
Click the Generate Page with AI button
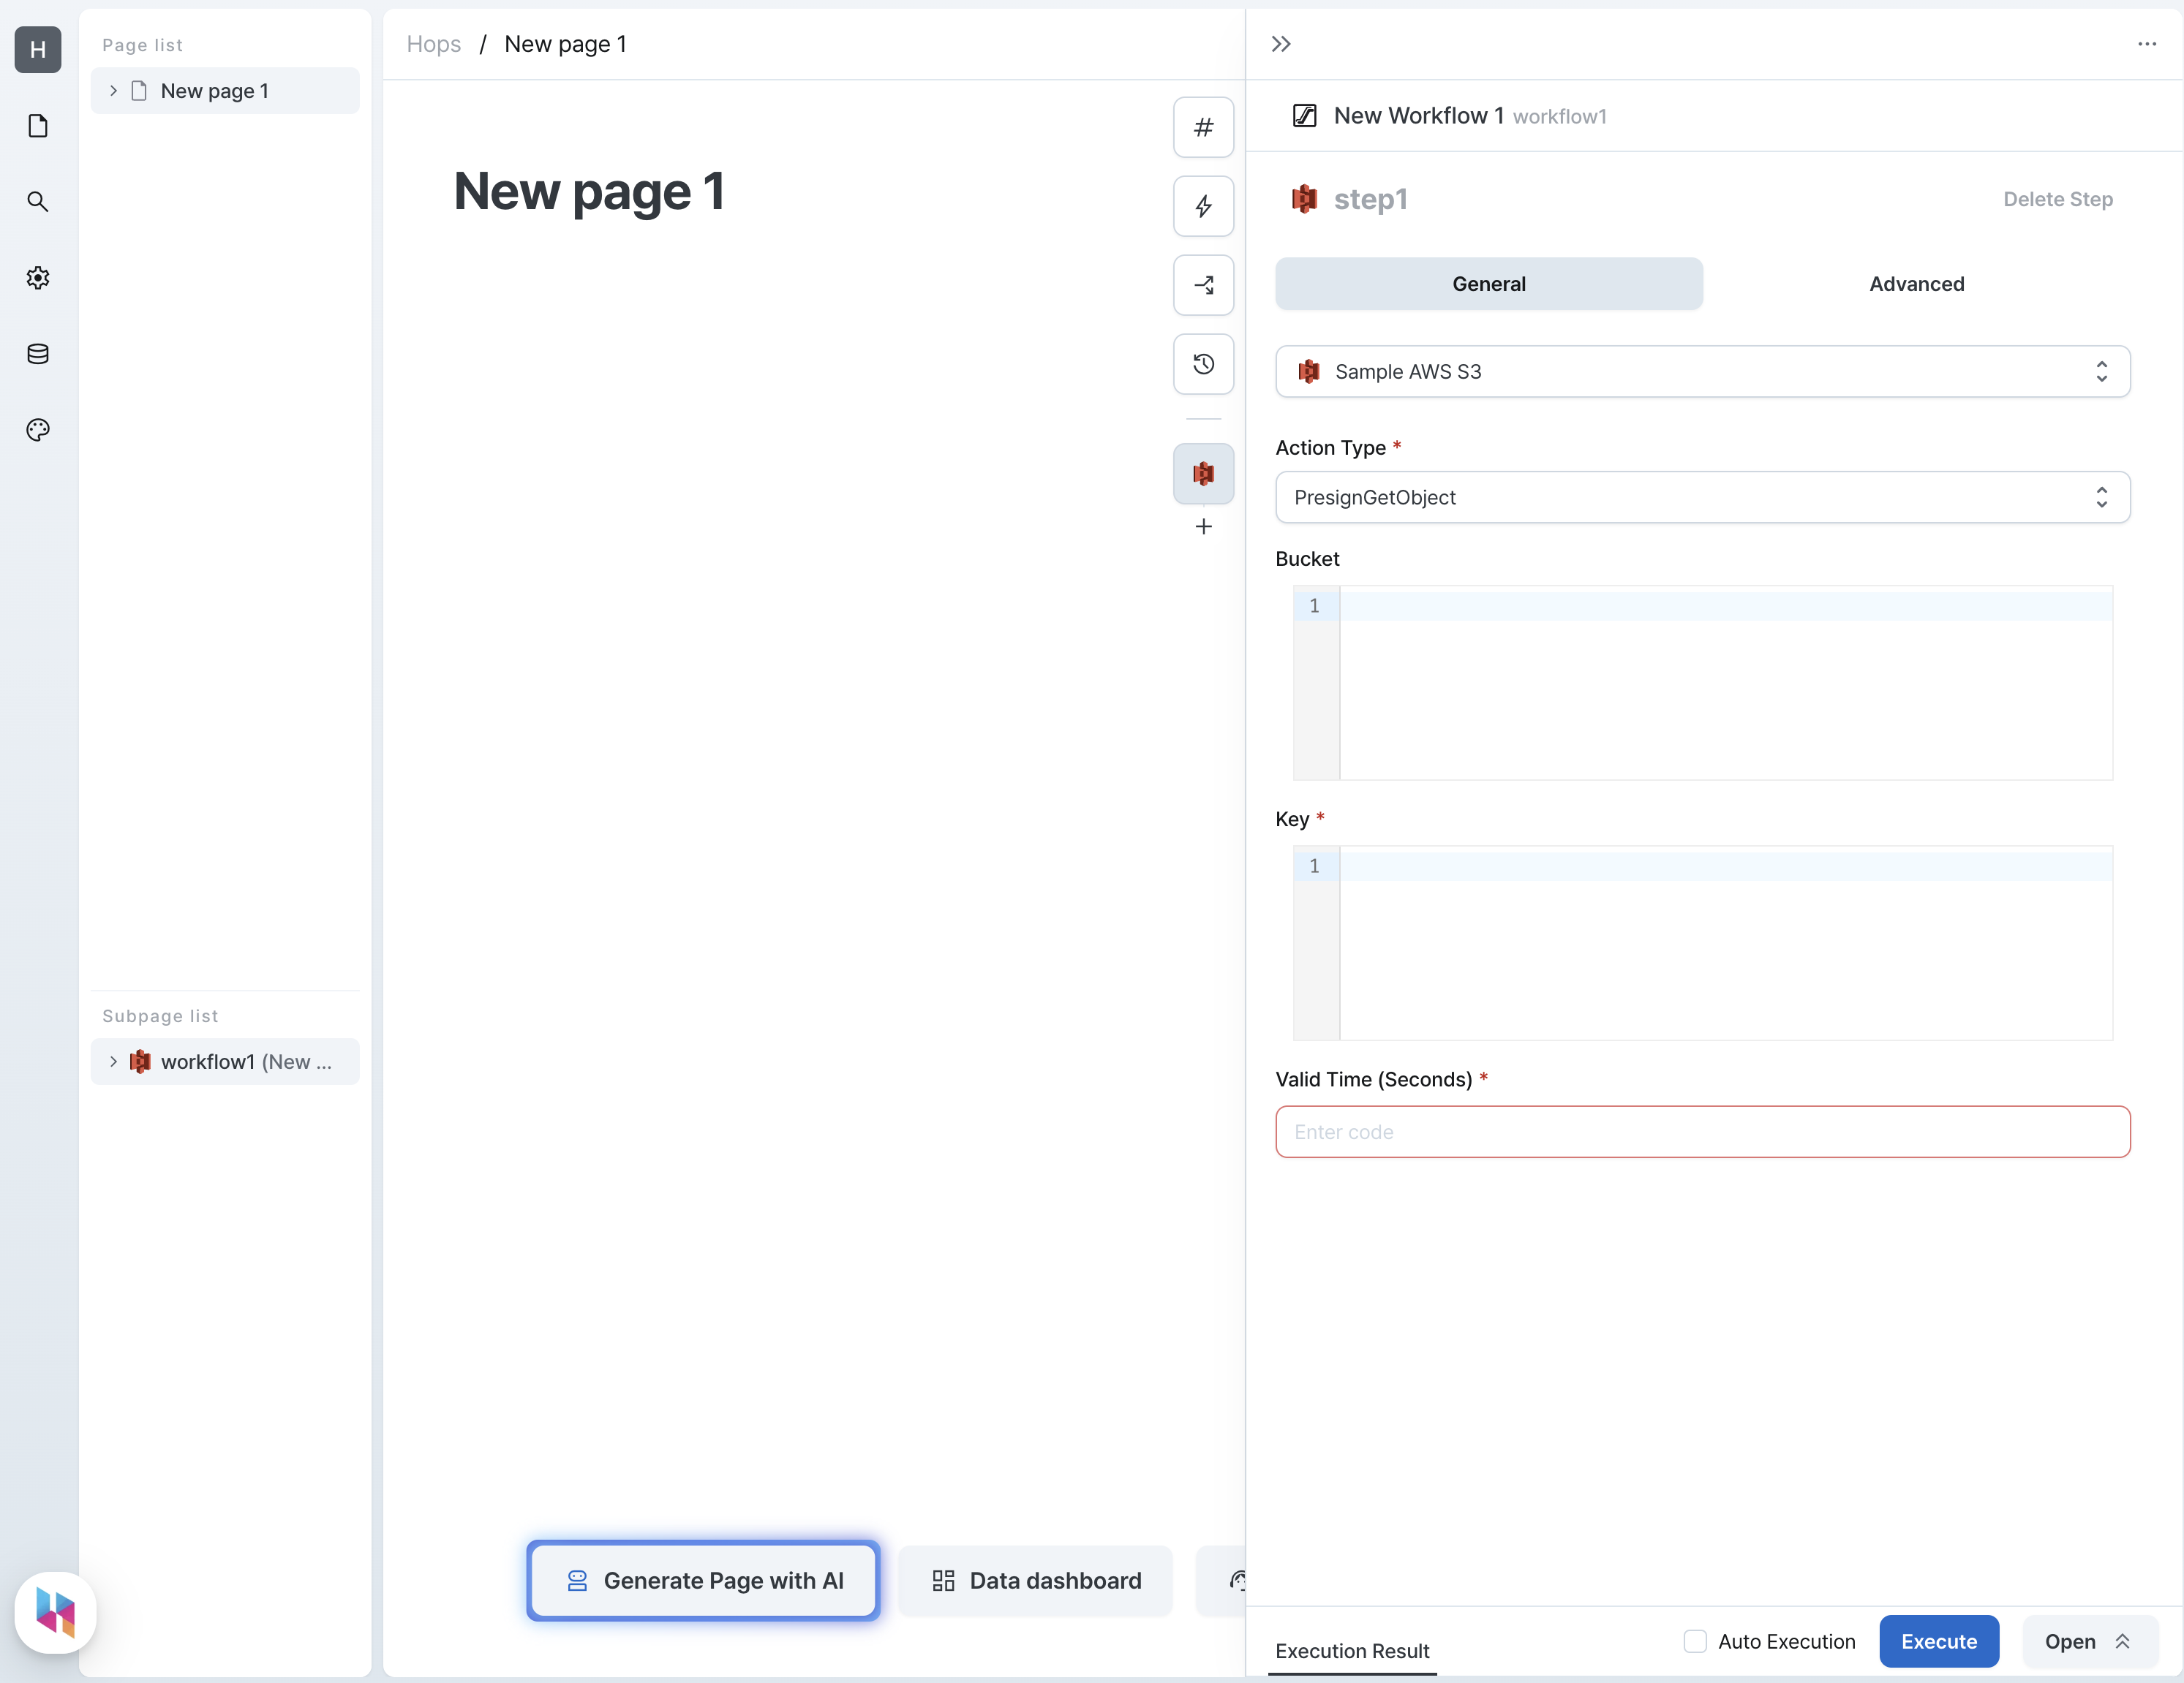click(702, 1578)
